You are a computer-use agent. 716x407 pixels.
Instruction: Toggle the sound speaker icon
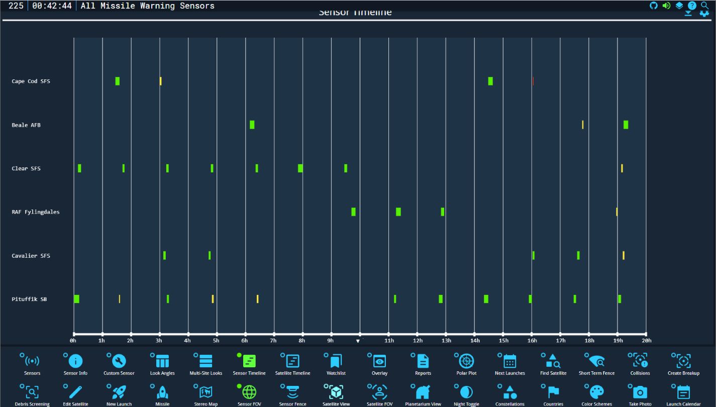666,6
